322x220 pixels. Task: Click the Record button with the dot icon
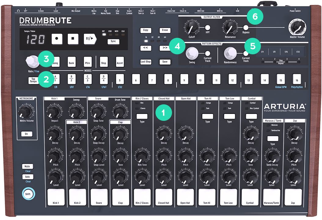pos(57,39)
